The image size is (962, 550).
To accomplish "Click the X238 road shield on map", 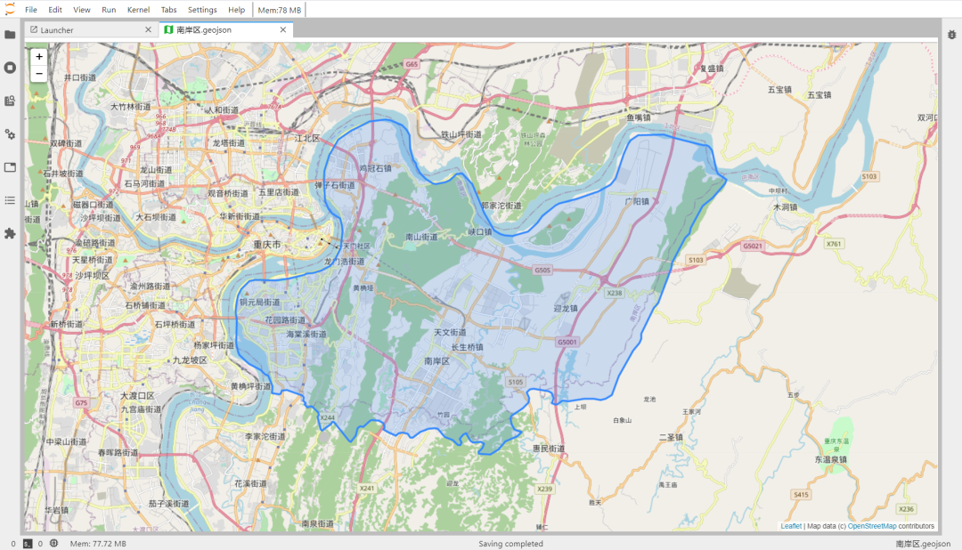I will pyautogui.click(x=614, y=293).
